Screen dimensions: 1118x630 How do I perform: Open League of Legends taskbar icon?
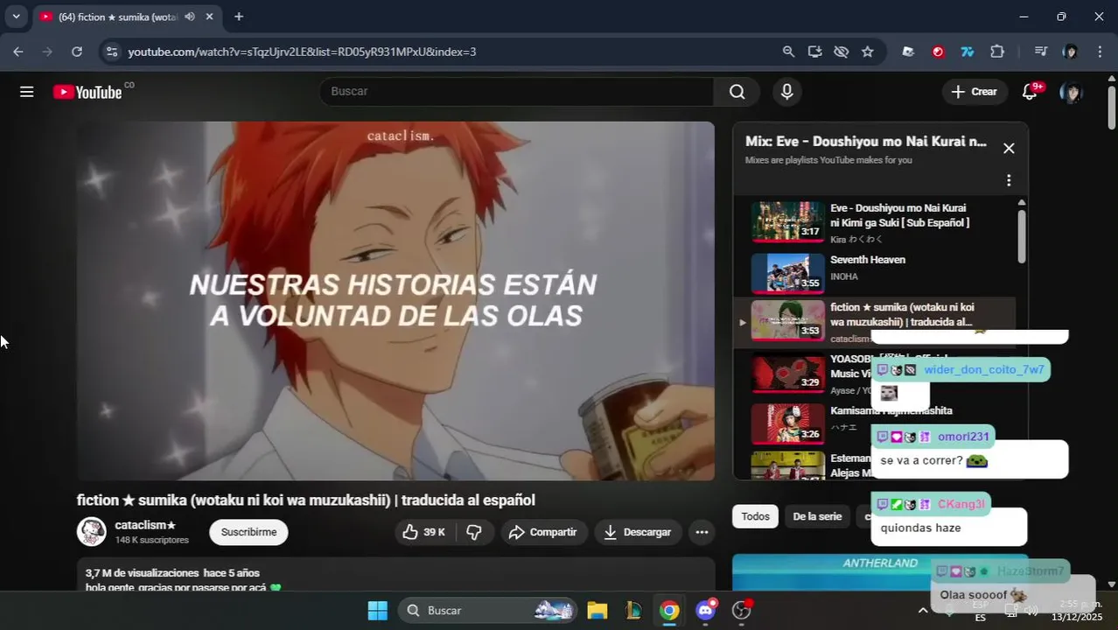point(633,611)
